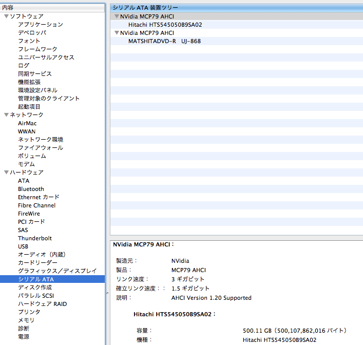The height and width of the screenshot is (345, 363).
Task: Select 起動項目 in the sidebar
Action: click(x=29, y=106)
